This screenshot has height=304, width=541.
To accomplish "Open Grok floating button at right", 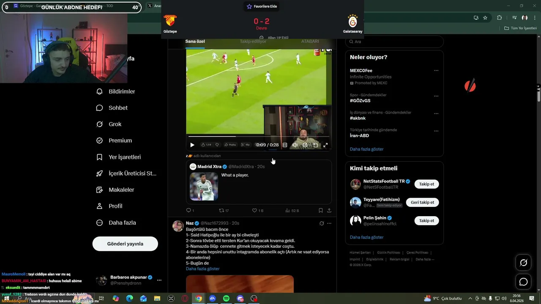I will click(523, 263).
